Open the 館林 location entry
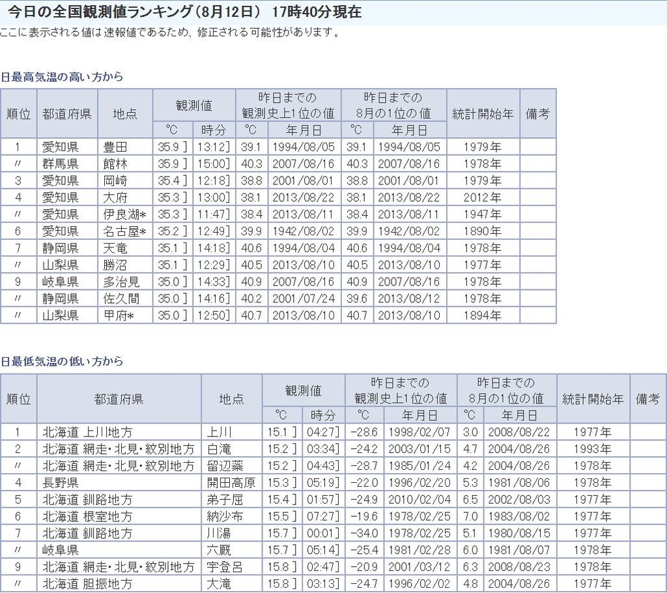The width and height of the screenshot is (667, 593). [x=115, y=164]
